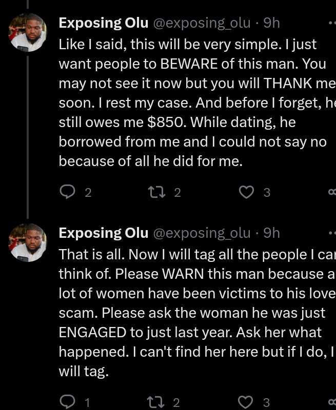Screen dimensions: 336x410
Task: Open the 9h timestamp of the second tweet
Action: tap(271, 233)
